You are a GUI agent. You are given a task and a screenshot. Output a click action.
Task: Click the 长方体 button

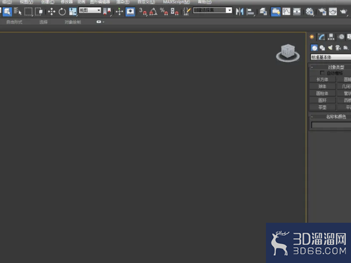coord(322,79)
